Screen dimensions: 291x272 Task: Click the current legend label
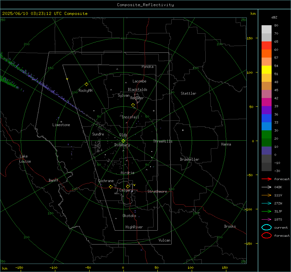(x=281, y=228)
